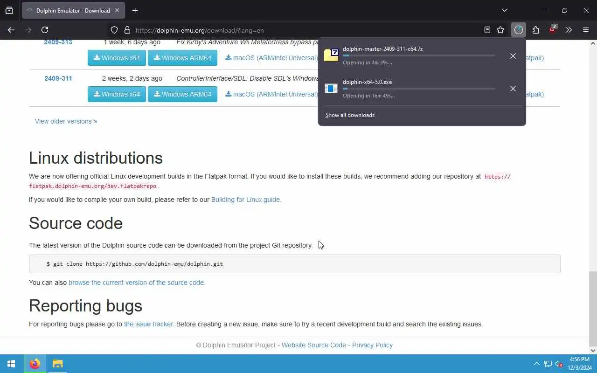
Task: Open Firefox application hamburger menu
Action: (586, 30)
